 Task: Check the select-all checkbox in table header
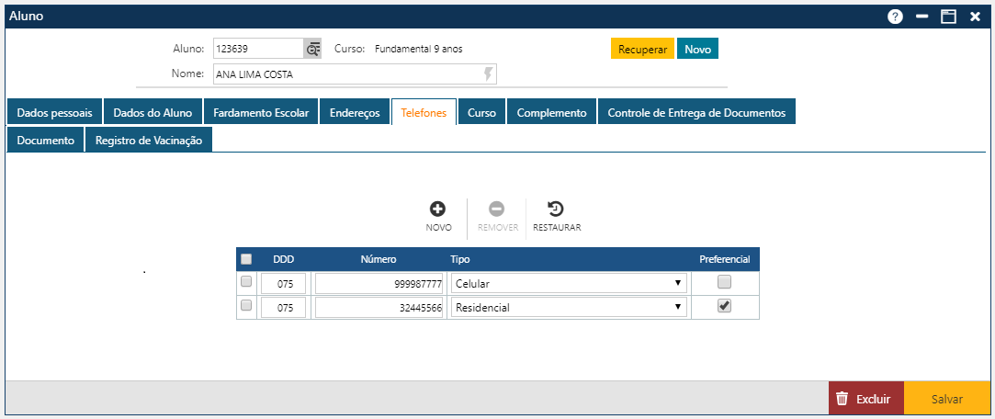pyautogui.click(x=246, y=259)
